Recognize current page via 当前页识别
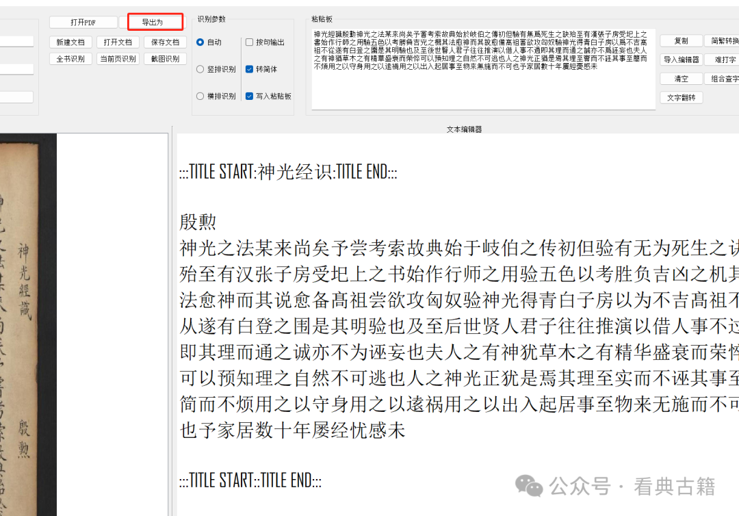This screenshot has height=516, width=739. click(x=117, y=57)
